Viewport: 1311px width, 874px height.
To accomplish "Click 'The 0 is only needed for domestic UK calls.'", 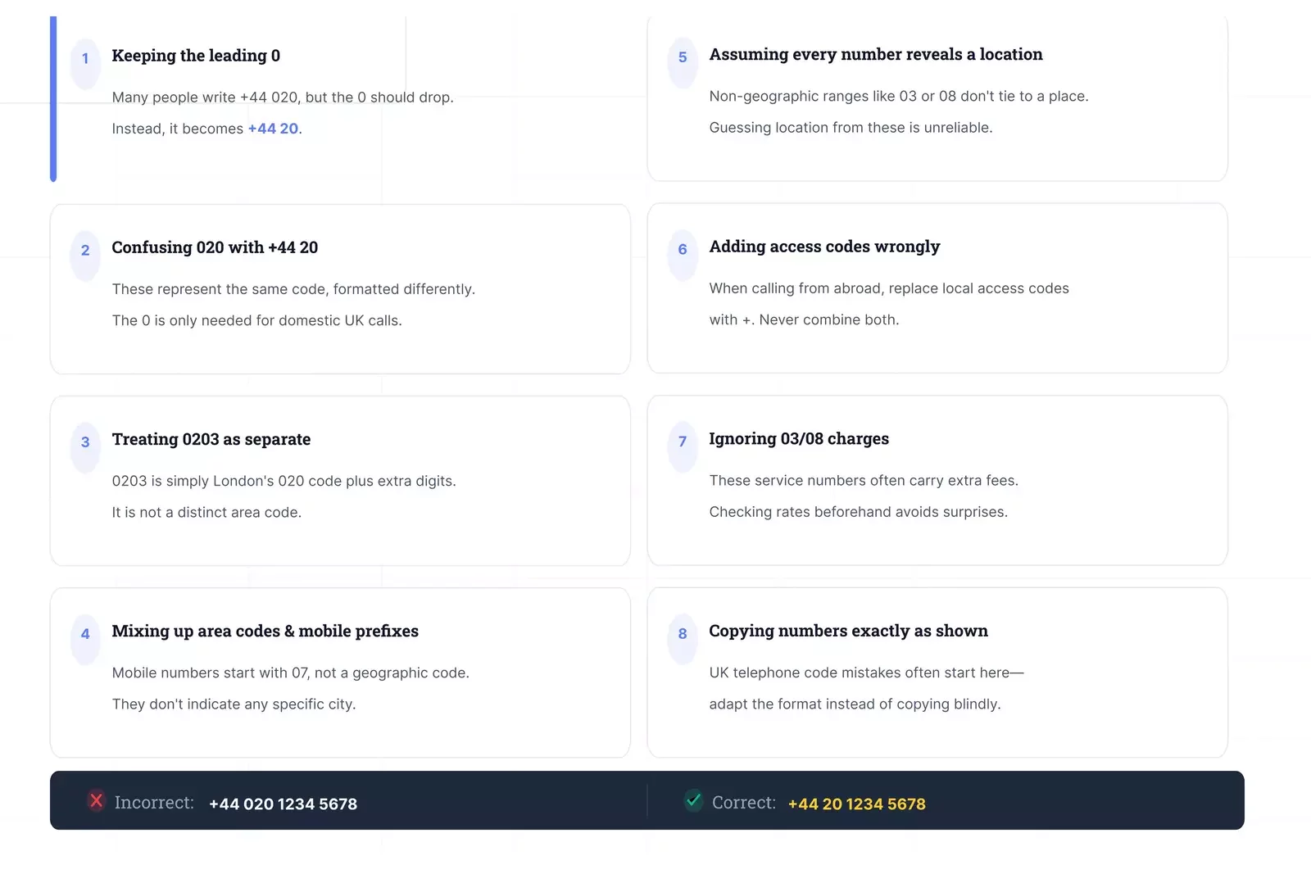I will point(256,320).
